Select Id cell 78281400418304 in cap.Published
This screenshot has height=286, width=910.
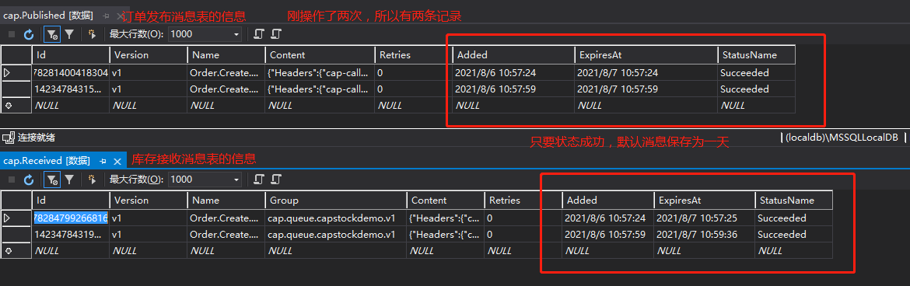click(71, 73)
